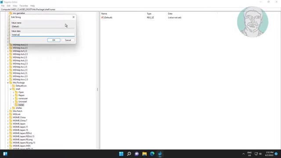Click the Name column header
Image resolution: width=281 pixels, height=158 pixels.
(104, 14)
